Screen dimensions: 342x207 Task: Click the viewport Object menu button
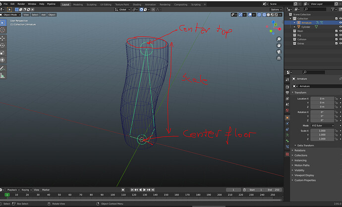[x=52, y=14]
